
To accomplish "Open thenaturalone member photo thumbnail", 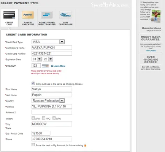I will tap(156, 16).
